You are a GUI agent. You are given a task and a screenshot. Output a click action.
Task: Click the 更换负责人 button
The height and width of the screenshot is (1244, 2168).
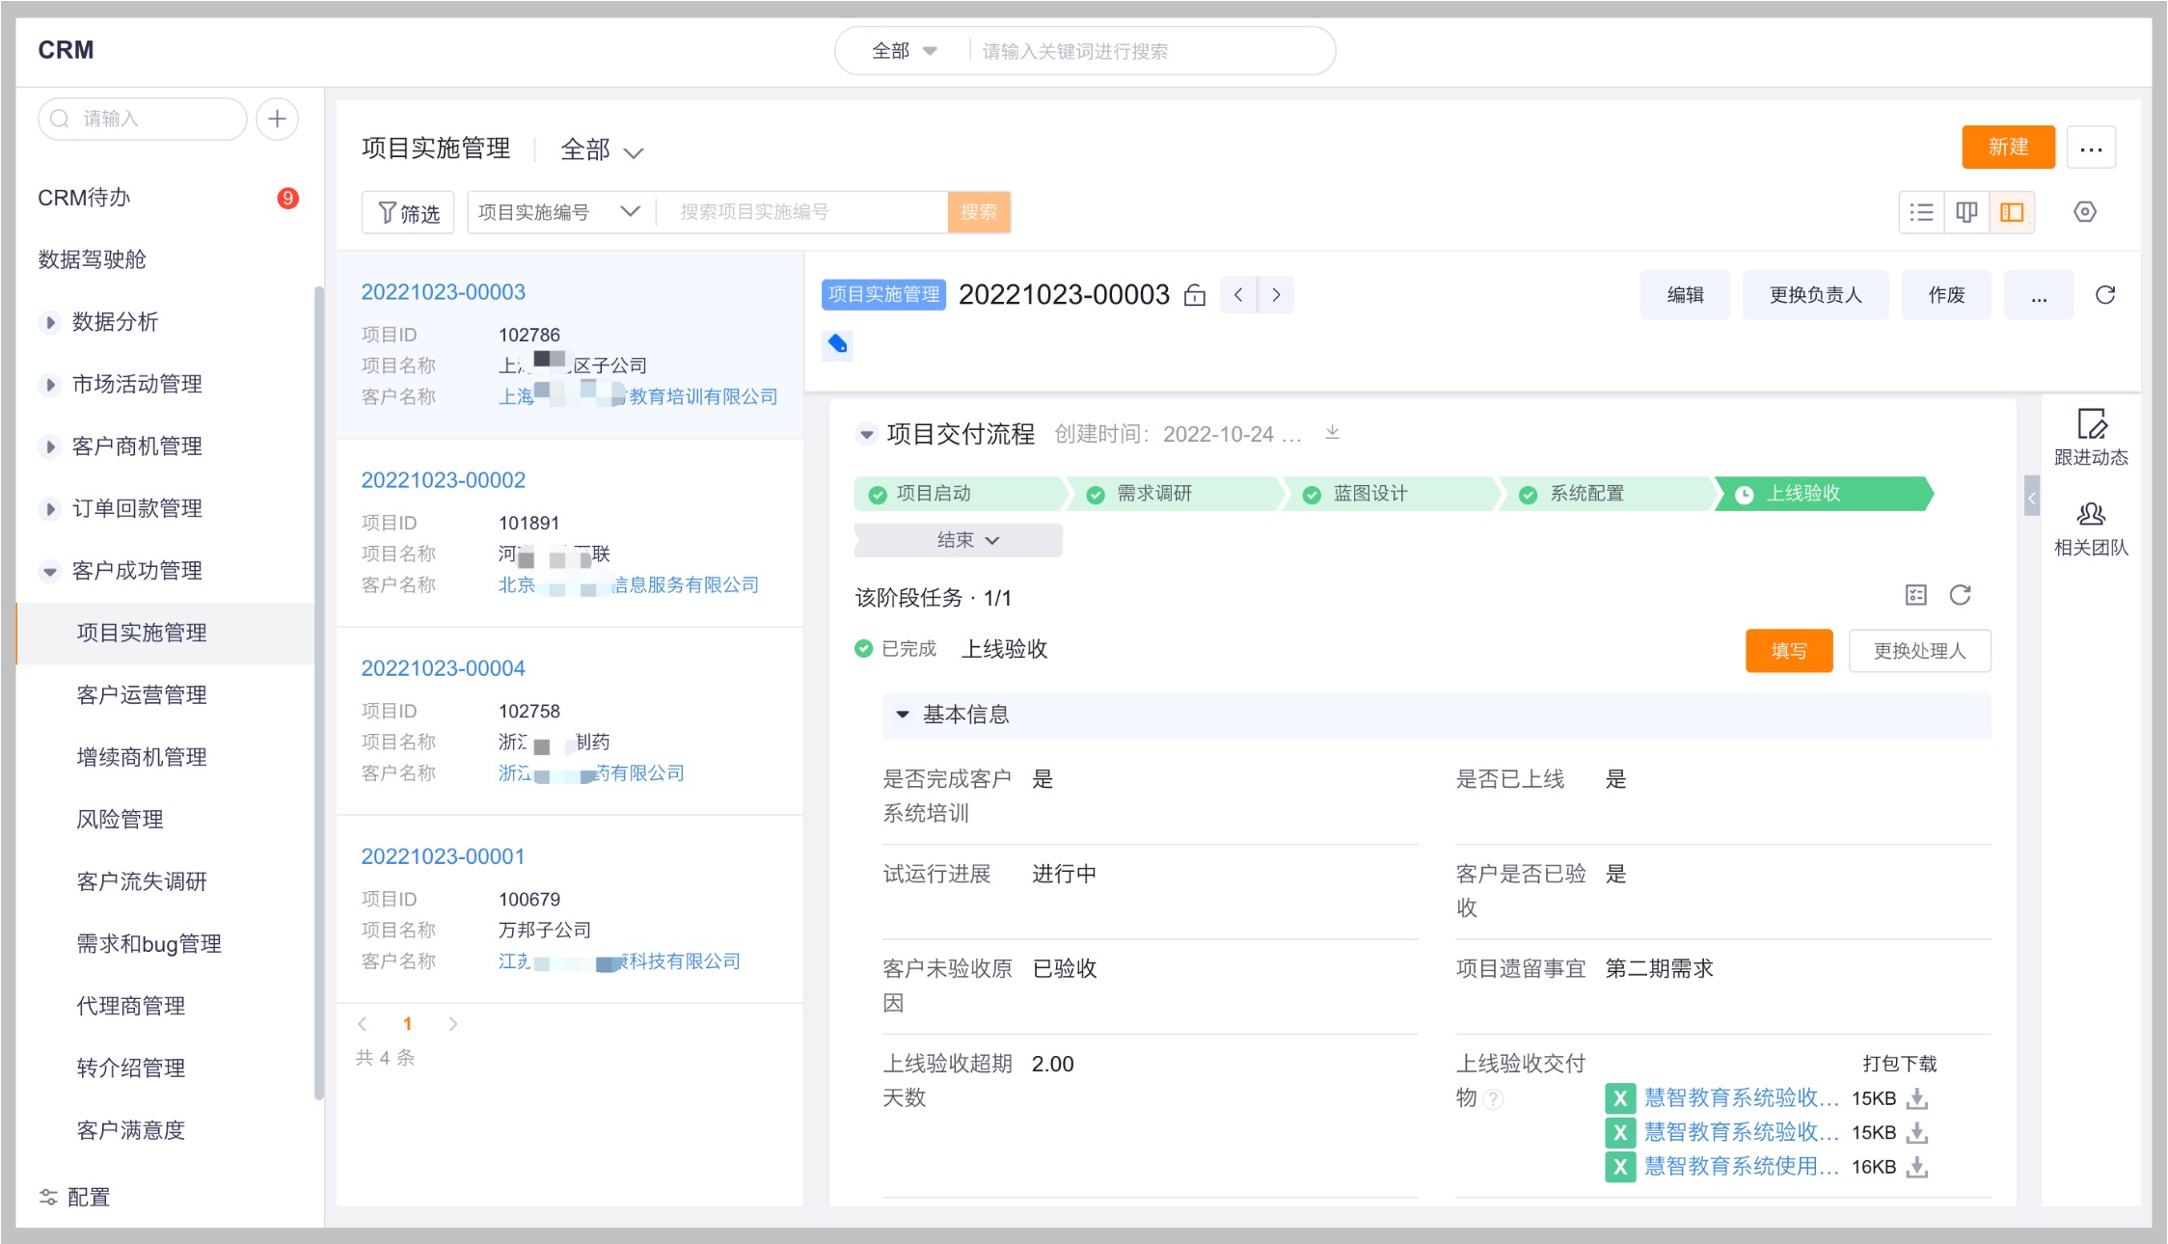click(x=1815, y=295)
